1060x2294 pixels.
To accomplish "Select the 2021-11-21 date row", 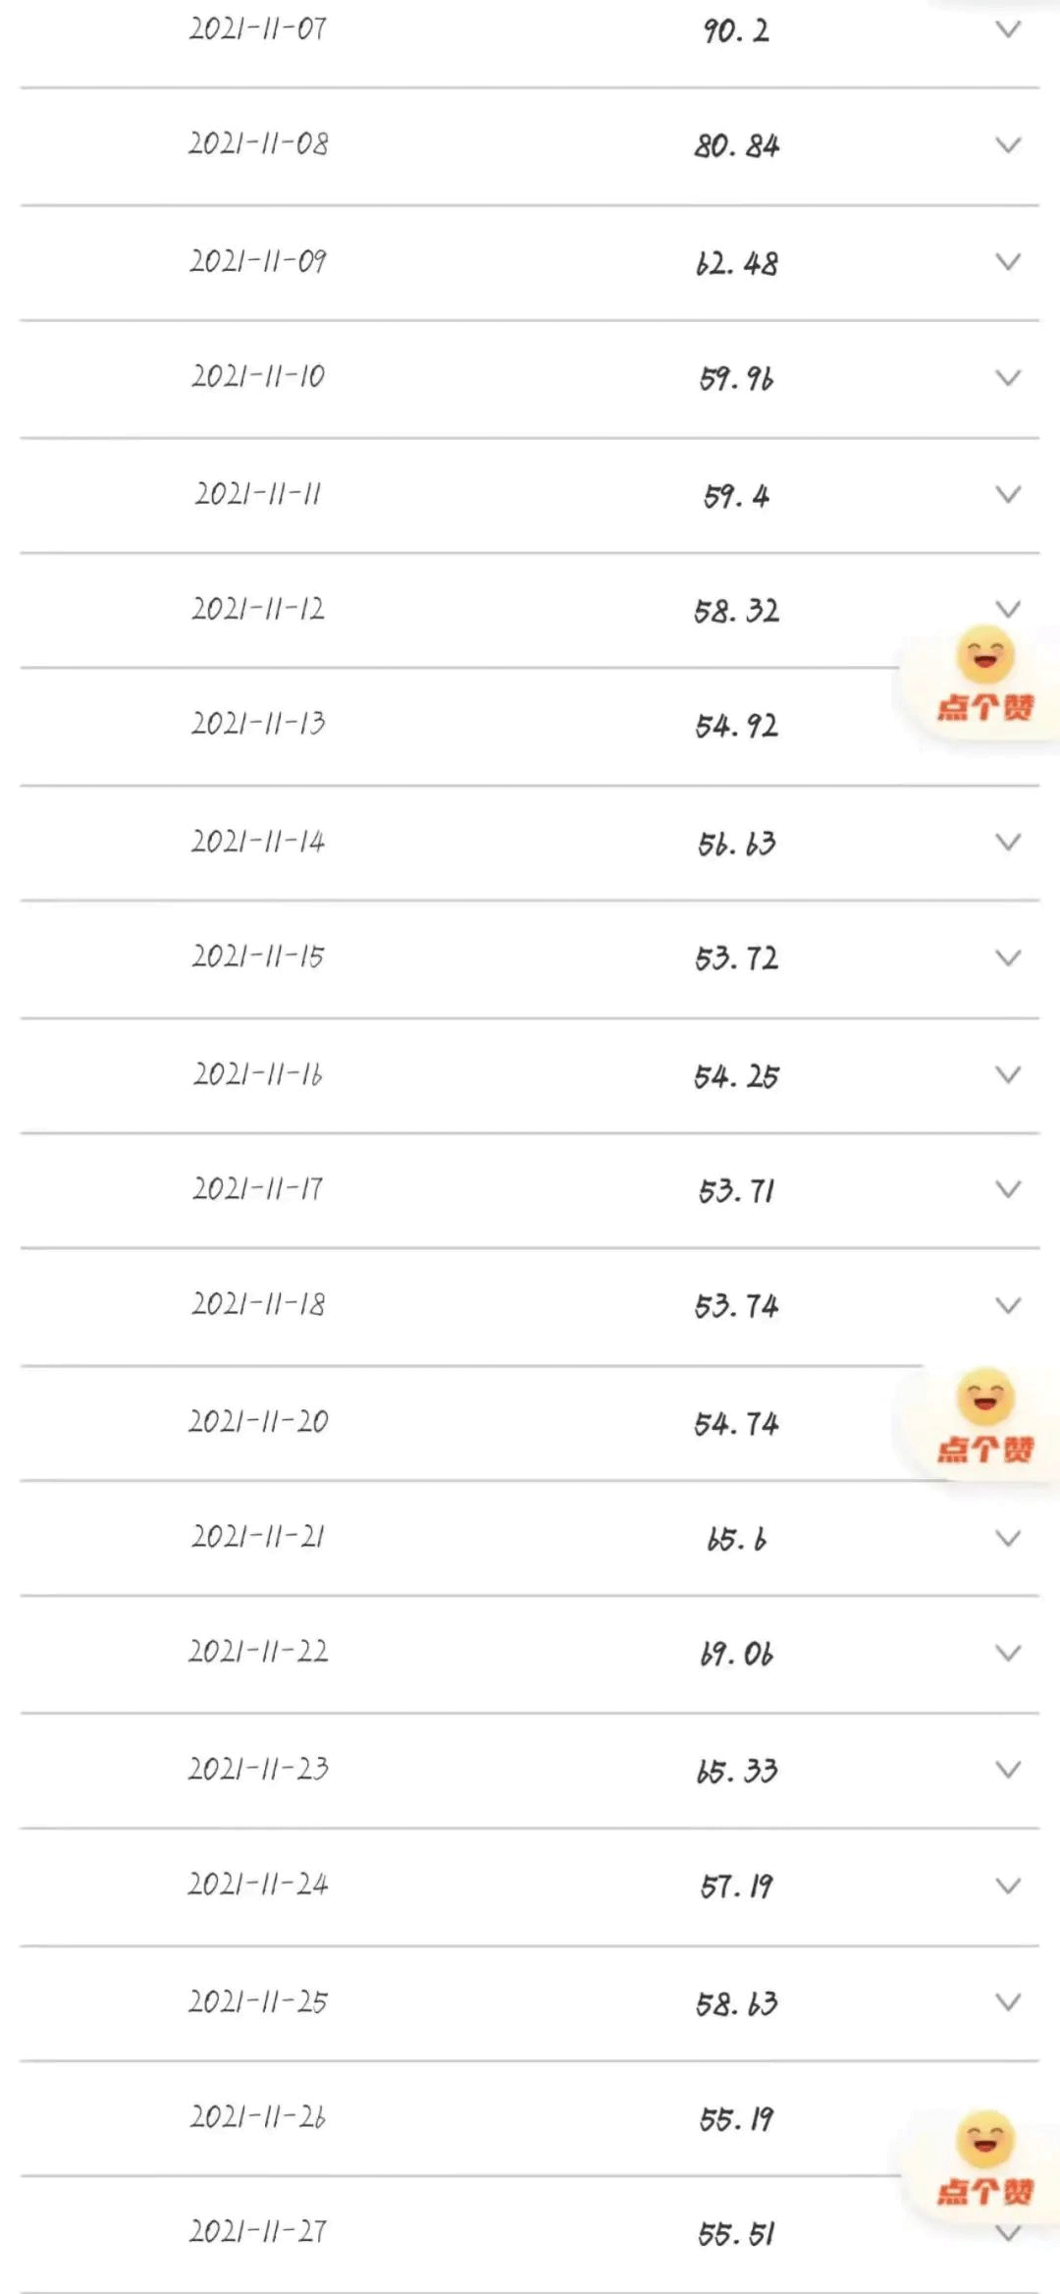I will (x=258, y=1537).
